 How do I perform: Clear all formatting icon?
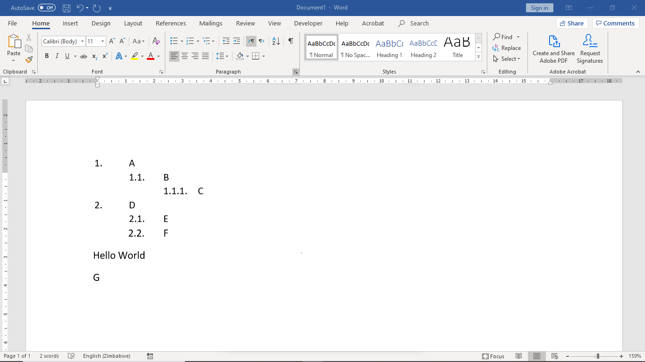tap(156, 41)
